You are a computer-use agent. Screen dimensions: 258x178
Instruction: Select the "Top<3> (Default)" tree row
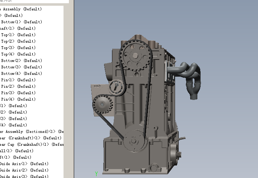pos(18,48)
